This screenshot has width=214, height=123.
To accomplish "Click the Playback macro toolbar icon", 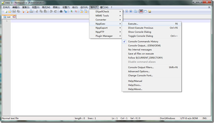I will point(127,12).
